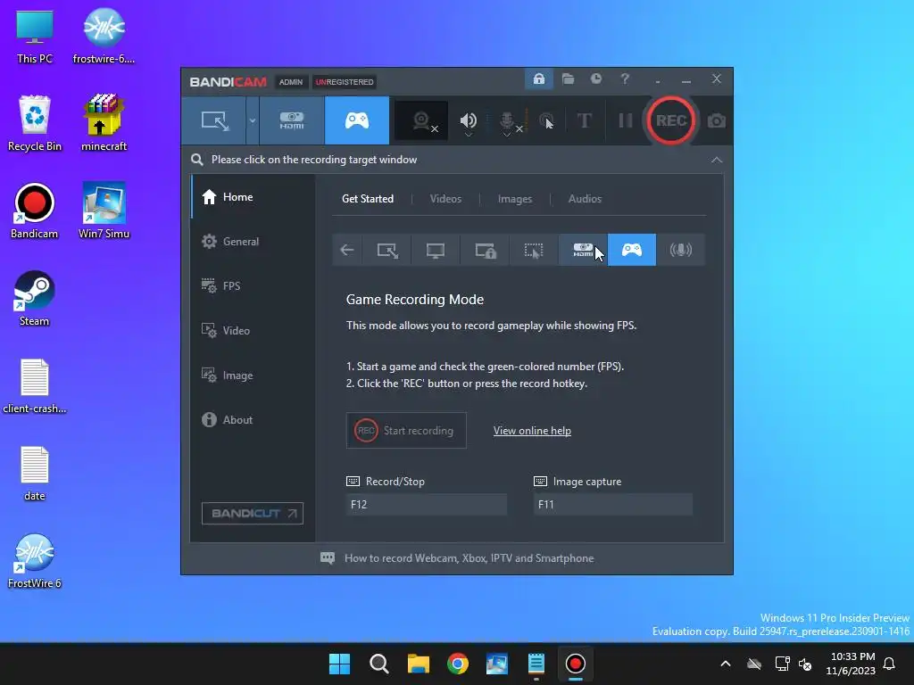Open taskbar clock showing 10:33 PM

[x=851, y=664]
